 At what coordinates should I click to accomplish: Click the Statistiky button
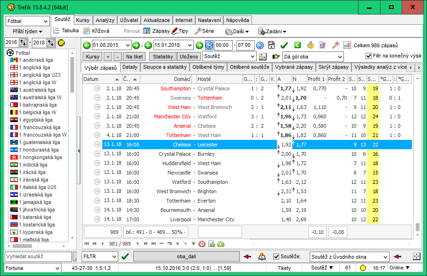coord(163,57)
